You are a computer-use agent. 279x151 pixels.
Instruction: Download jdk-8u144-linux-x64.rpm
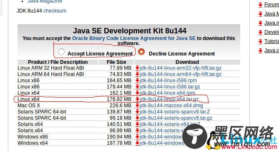pos(167,93)
